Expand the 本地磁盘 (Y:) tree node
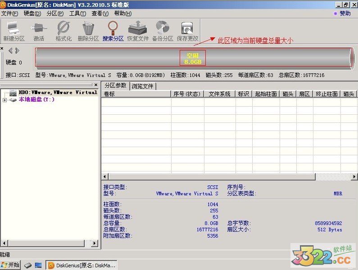Screen dimensions: 358x270 pos(5,100)
